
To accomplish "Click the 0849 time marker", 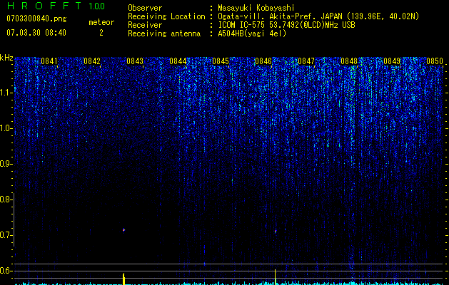I will (392, 61).
